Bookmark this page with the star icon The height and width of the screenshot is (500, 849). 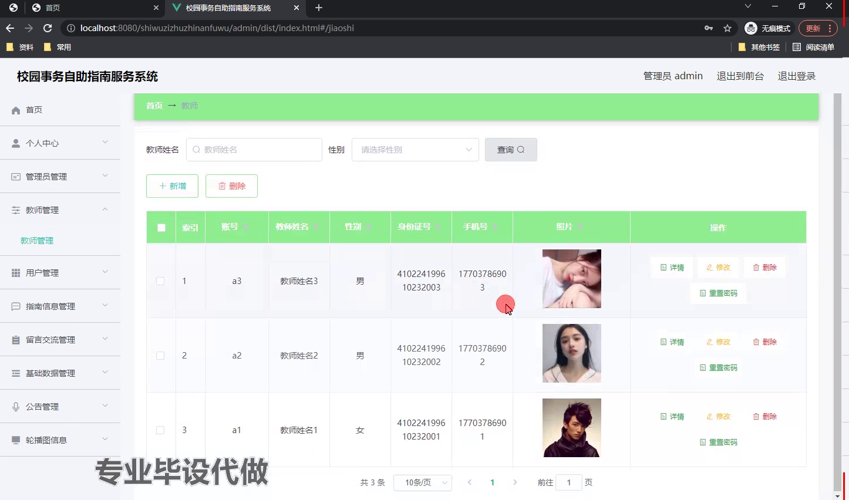(727, 28)
